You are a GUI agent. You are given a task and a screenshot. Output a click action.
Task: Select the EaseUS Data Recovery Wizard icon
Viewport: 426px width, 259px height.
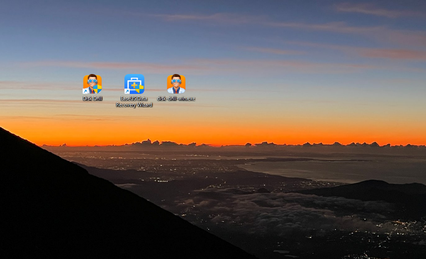(134, 84)
